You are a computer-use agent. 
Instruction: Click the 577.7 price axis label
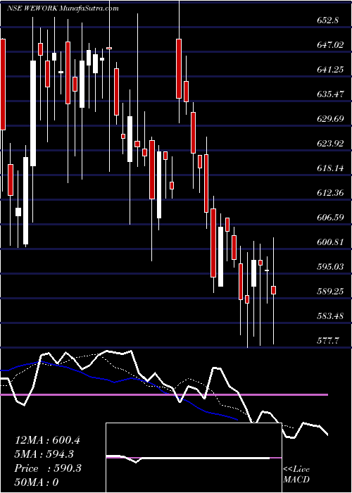pyautogui.click(x=328, y=340)
